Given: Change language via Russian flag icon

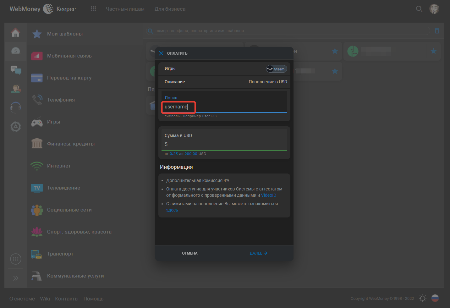Looking at the screenshot, I should coord(435,298).
